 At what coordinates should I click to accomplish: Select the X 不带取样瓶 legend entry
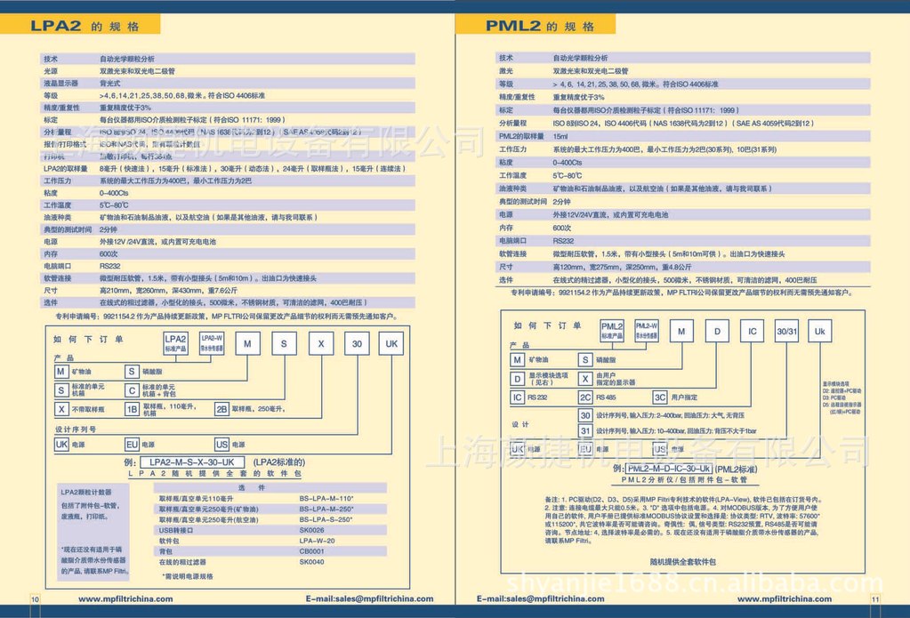coord(80,409)
